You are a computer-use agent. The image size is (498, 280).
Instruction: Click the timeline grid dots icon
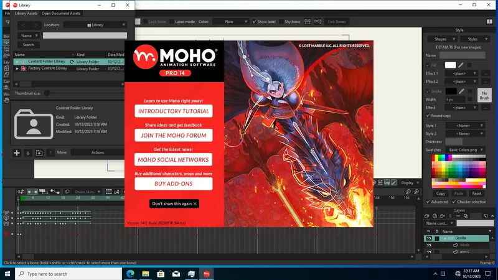108,192
